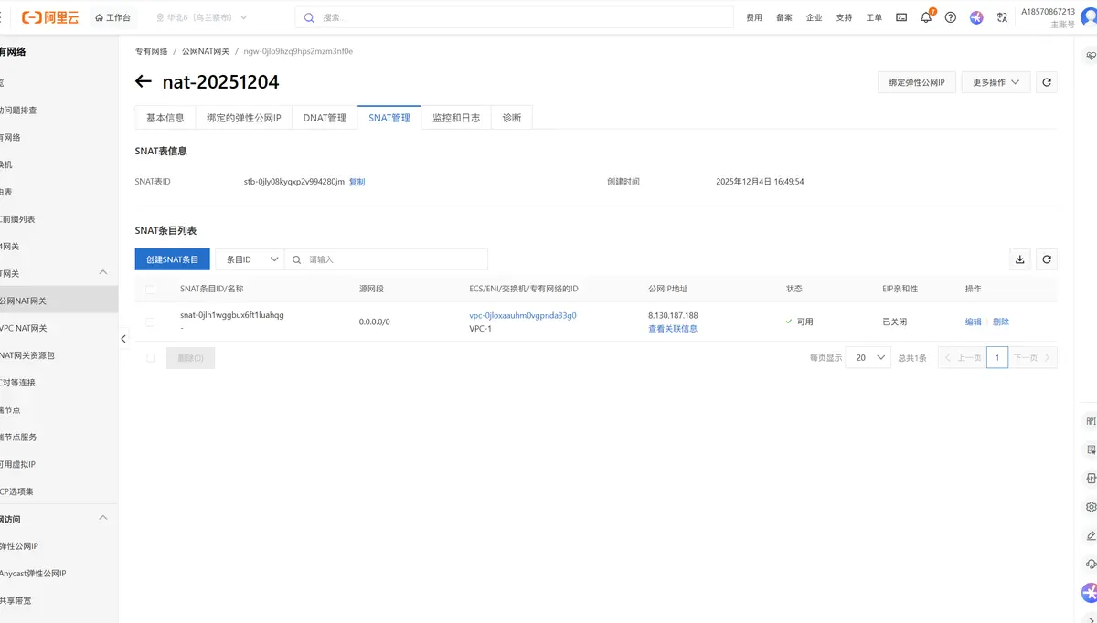The width and height of the screenshot is (1097, 623).
Task: Open the 备案 top menu
Action: tap(784, 17)
